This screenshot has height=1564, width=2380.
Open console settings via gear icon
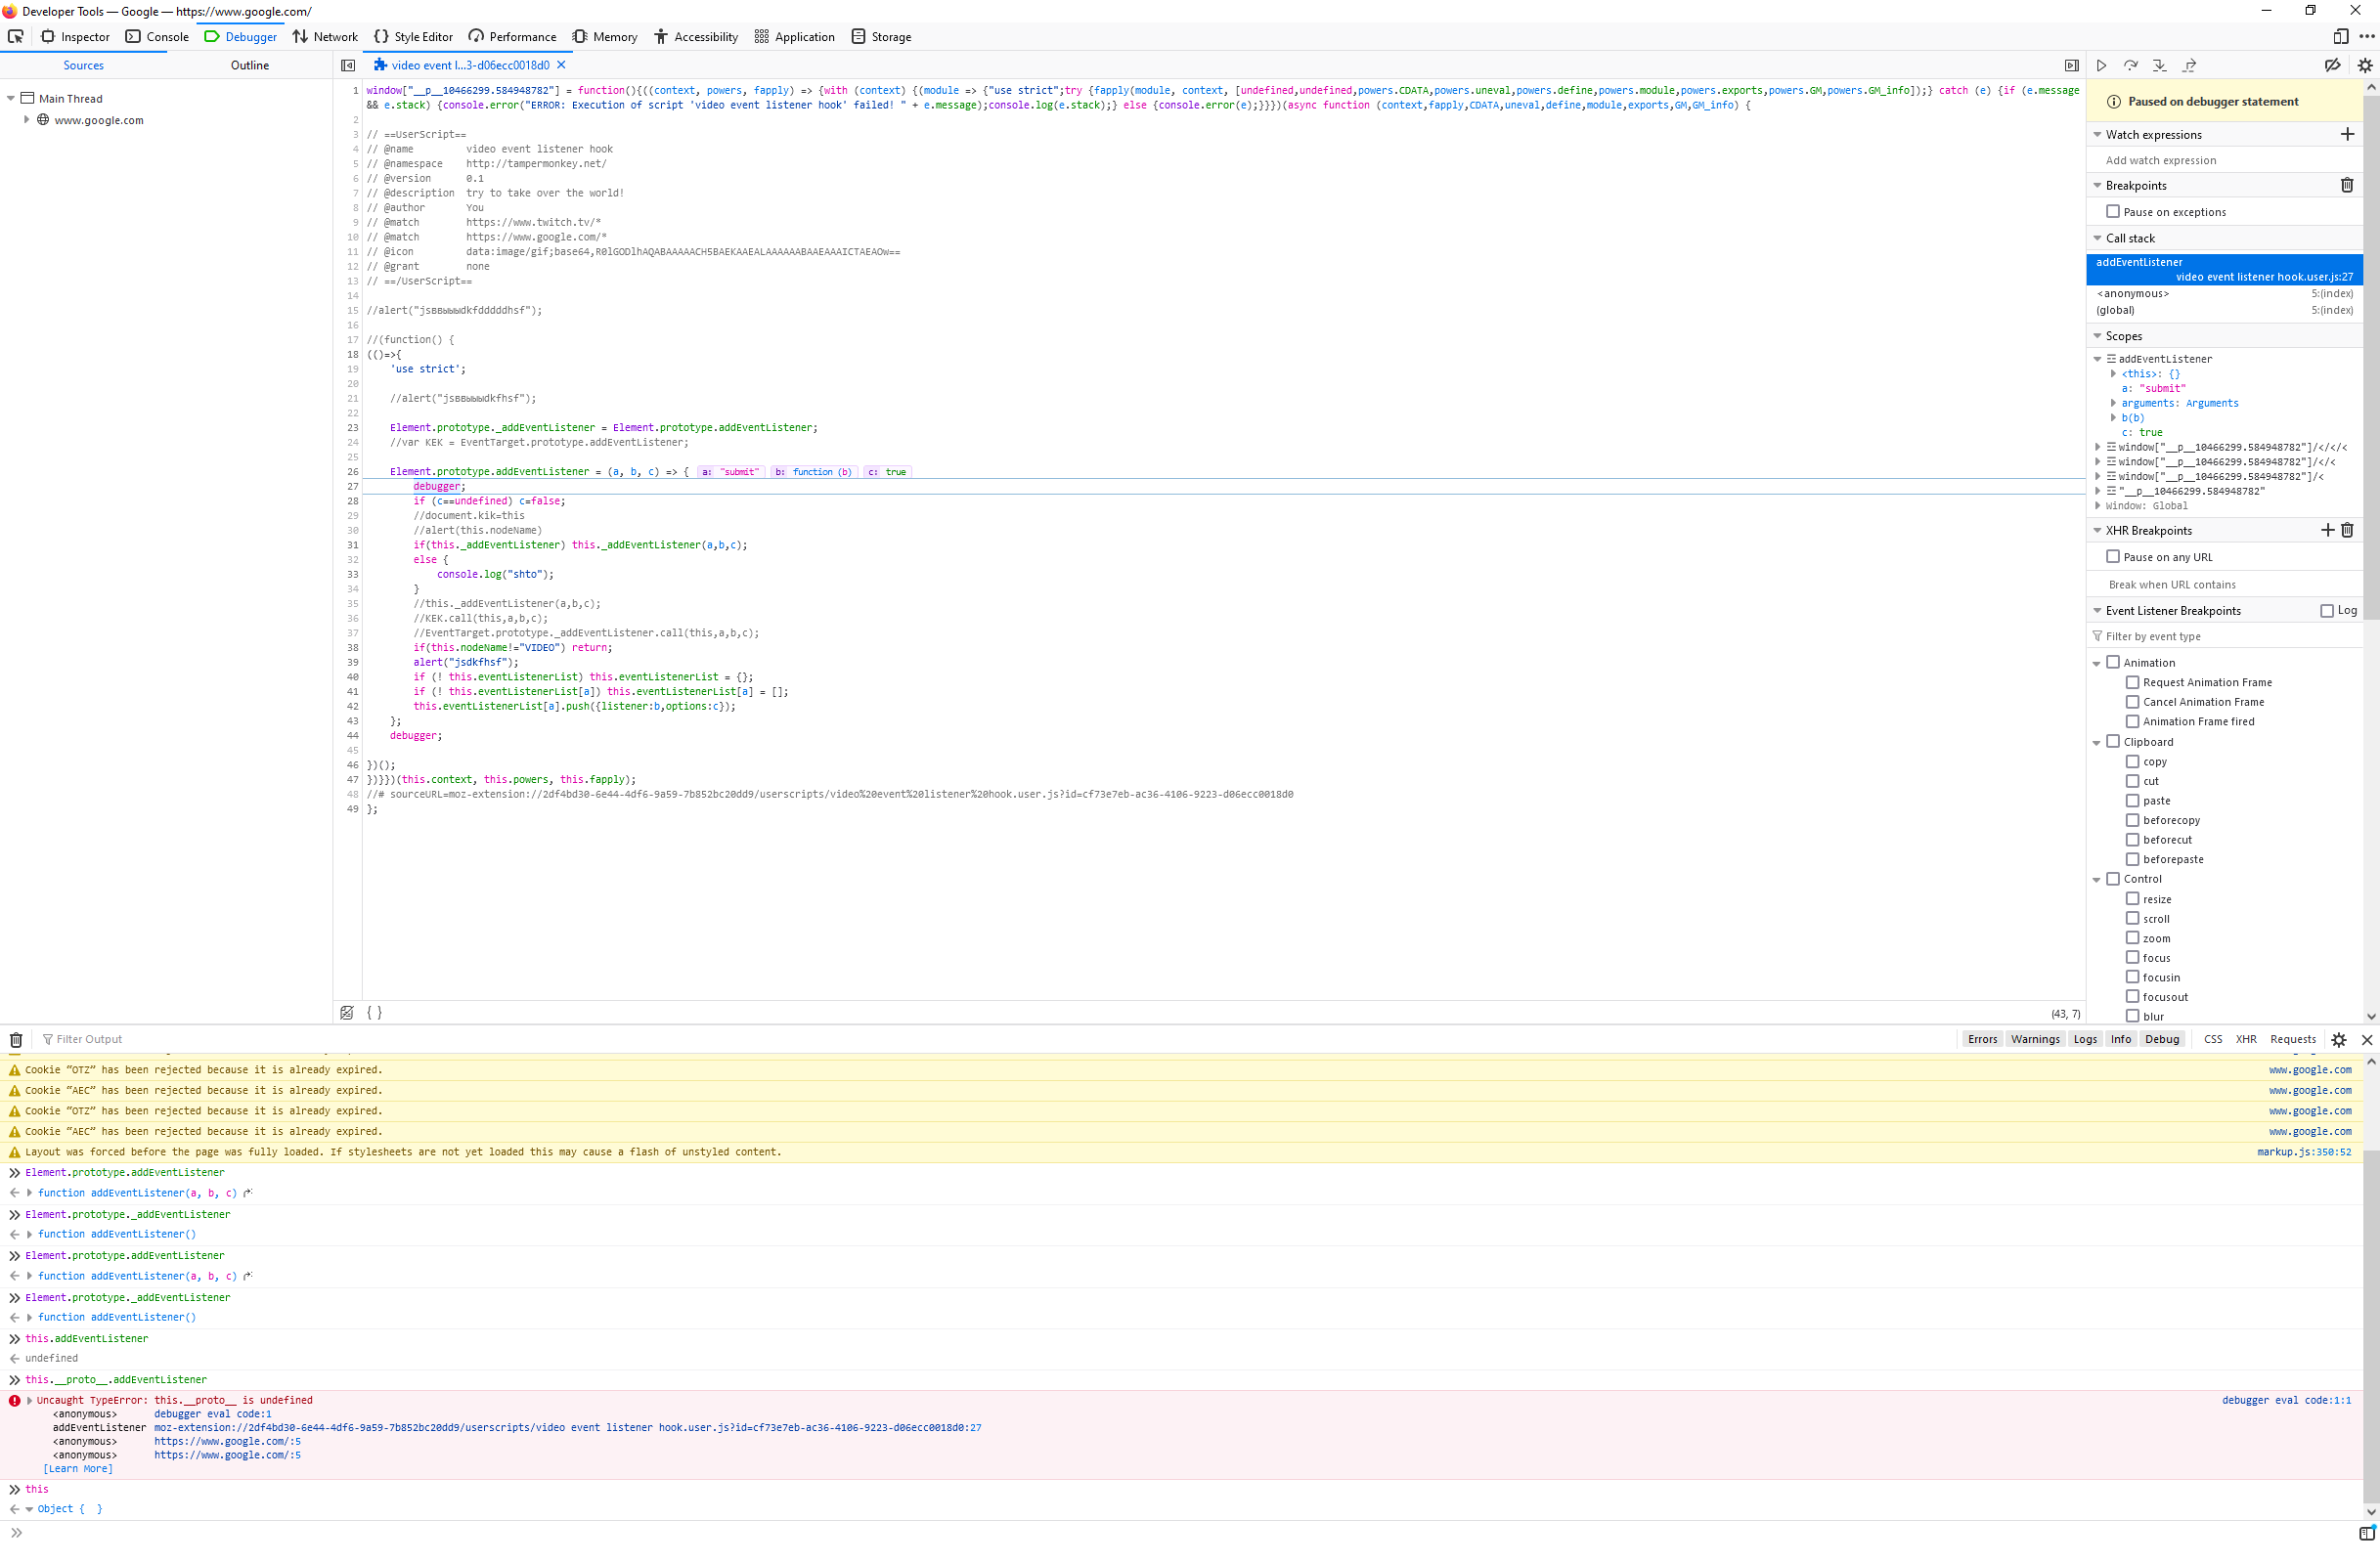click(x=2339, y=1039)
